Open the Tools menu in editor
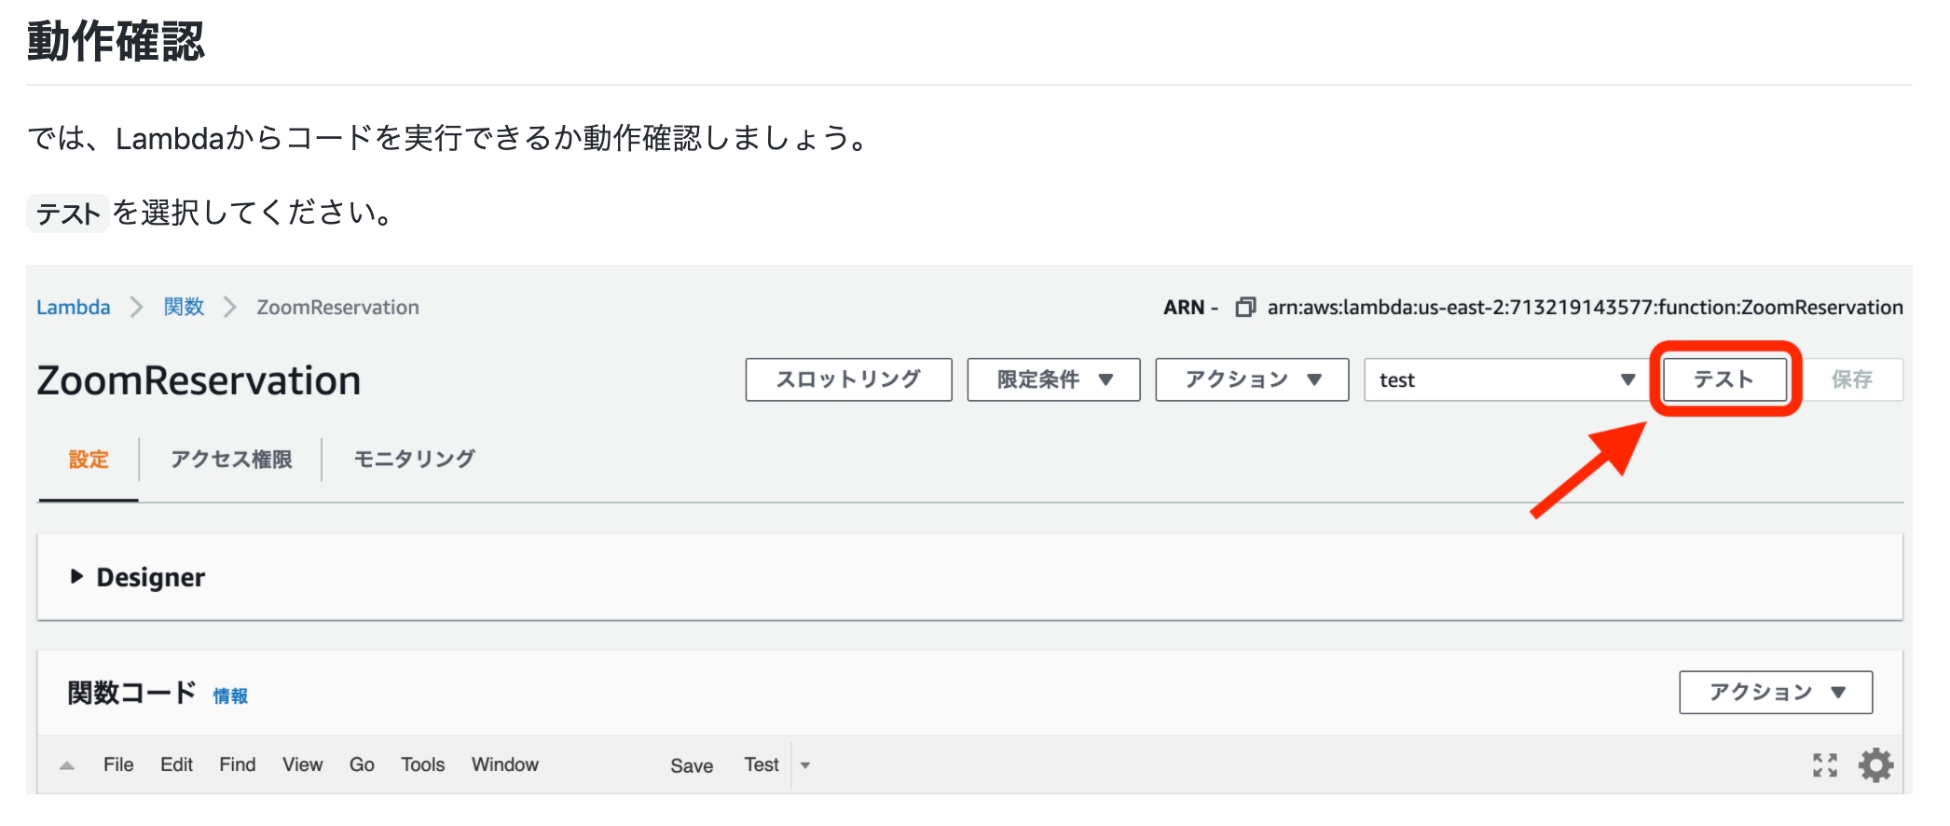 point(422,765)
